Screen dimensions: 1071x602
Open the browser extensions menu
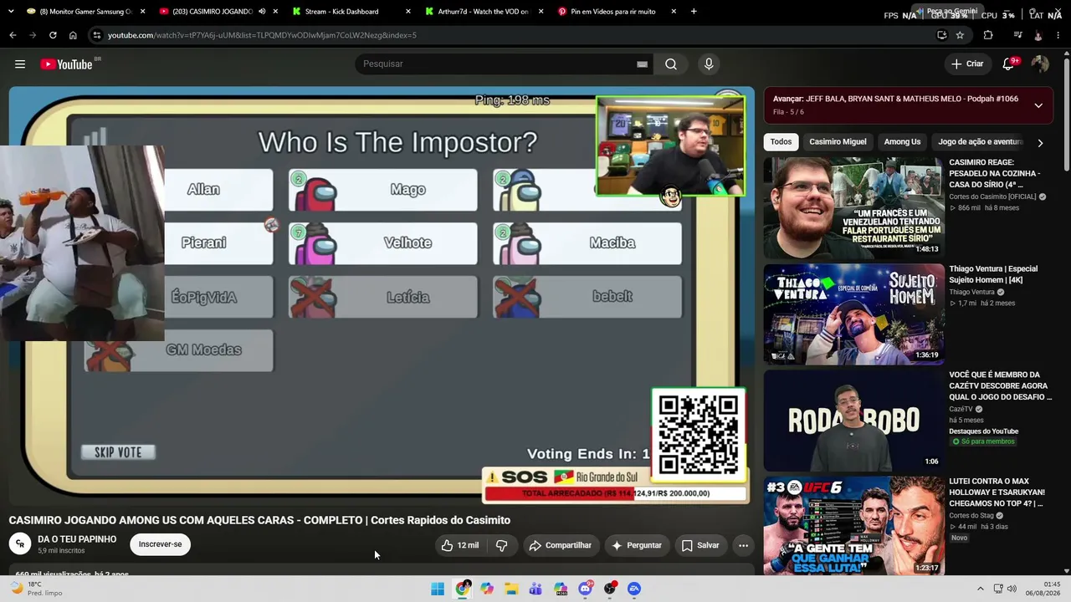(x=988, y=35)
